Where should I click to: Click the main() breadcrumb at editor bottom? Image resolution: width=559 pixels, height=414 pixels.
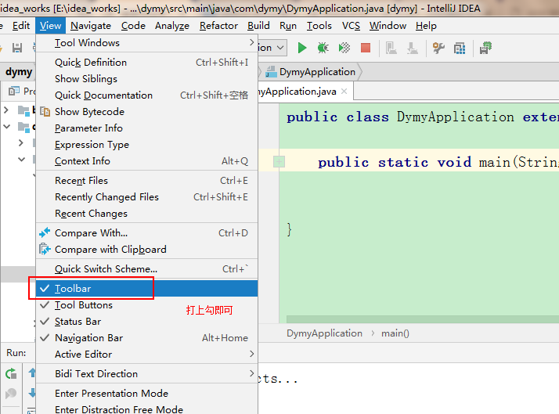point(395,333)
